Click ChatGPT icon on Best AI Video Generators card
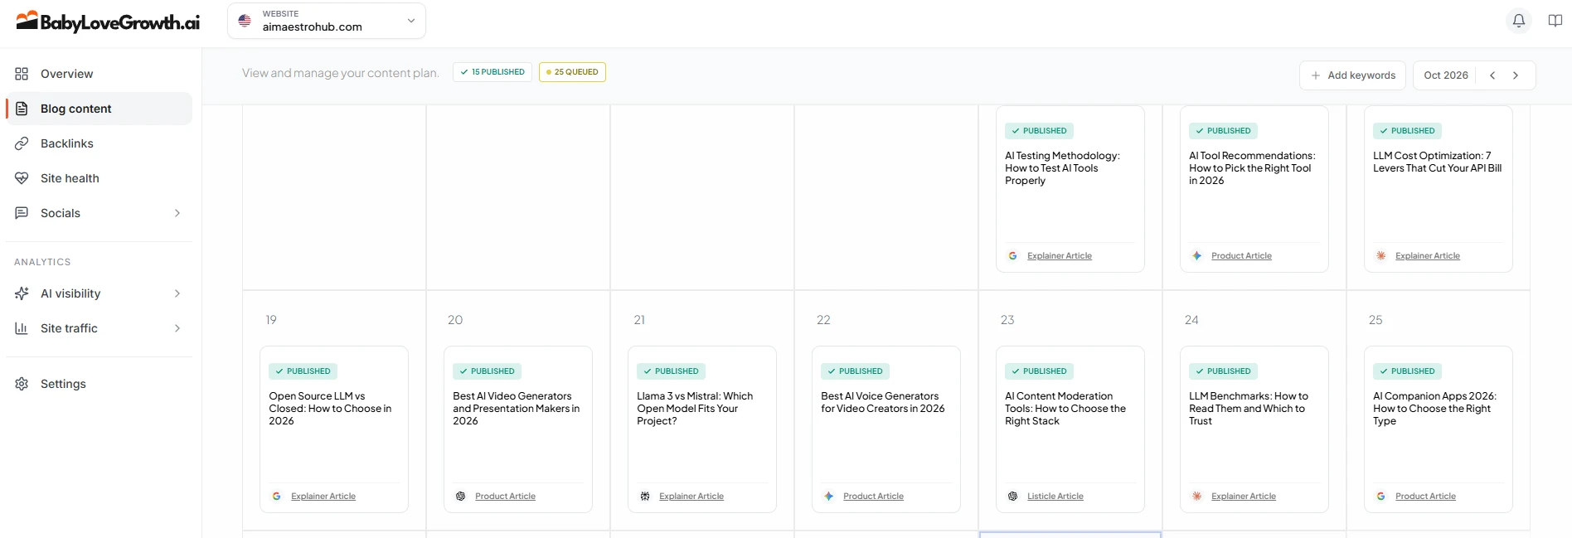This screenshot has width=1572, height=538. (460, 497)
